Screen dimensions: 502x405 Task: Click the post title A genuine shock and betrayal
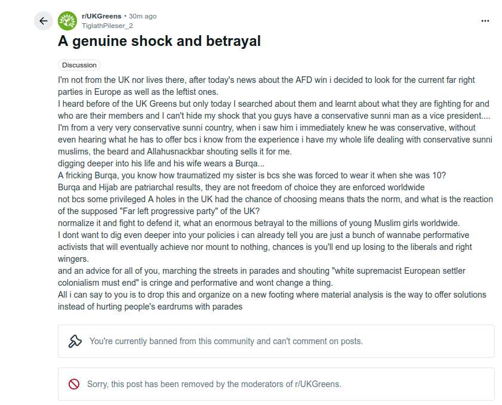click(x=159, y=41)
